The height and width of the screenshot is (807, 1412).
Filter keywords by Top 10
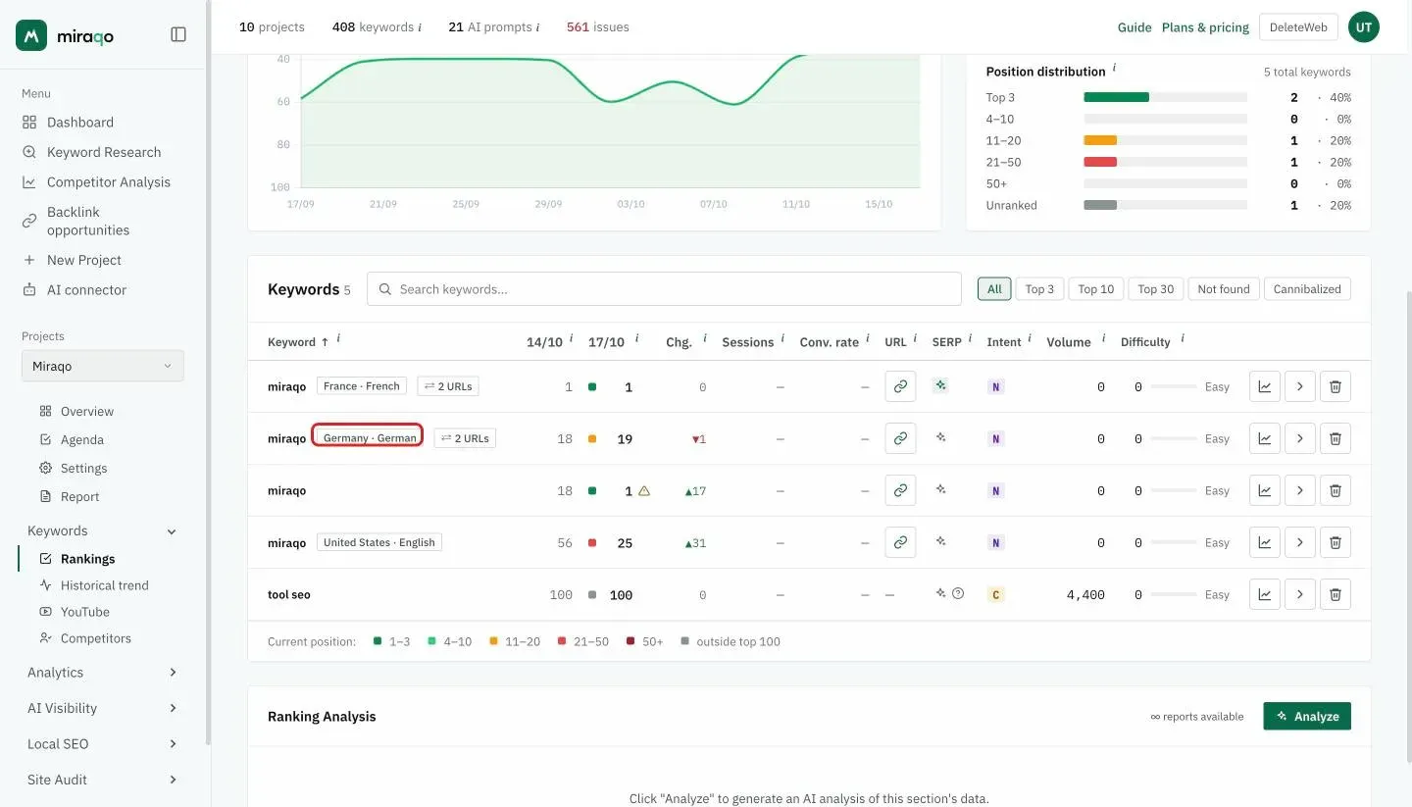coord(1096,289)
